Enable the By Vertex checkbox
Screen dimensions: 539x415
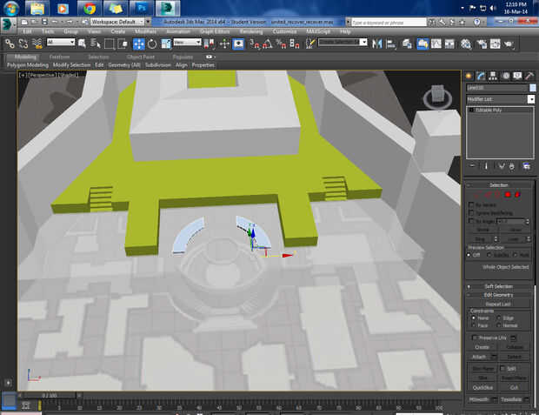[x=473, y=204]
